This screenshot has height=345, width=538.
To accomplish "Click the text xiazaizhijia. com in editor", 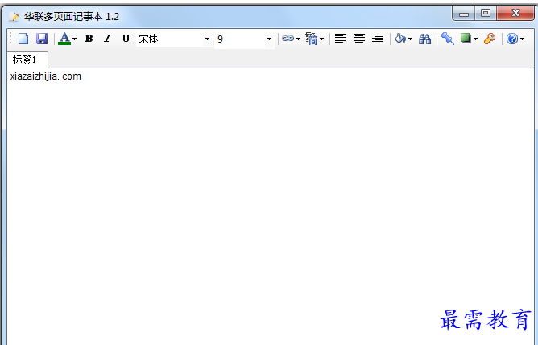I will [46, 76].
